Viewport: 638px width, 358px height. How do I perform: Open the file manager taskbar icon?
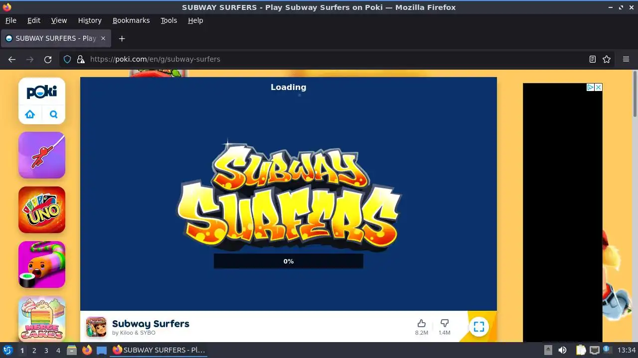click(72, 350)
